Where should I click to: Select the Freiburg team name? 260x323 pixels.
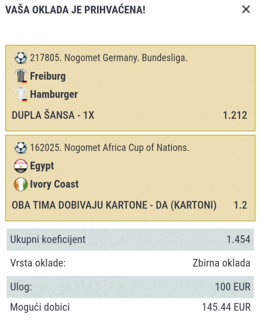point(48,76)
